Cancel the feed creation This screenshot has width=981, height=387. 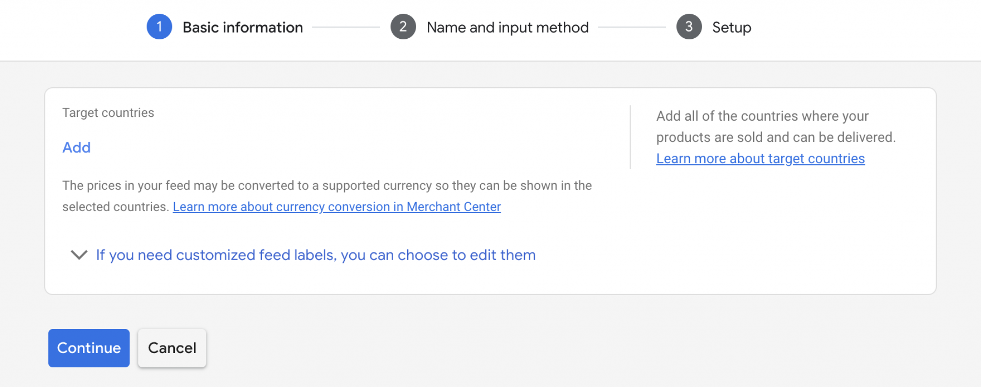[172, 348]
